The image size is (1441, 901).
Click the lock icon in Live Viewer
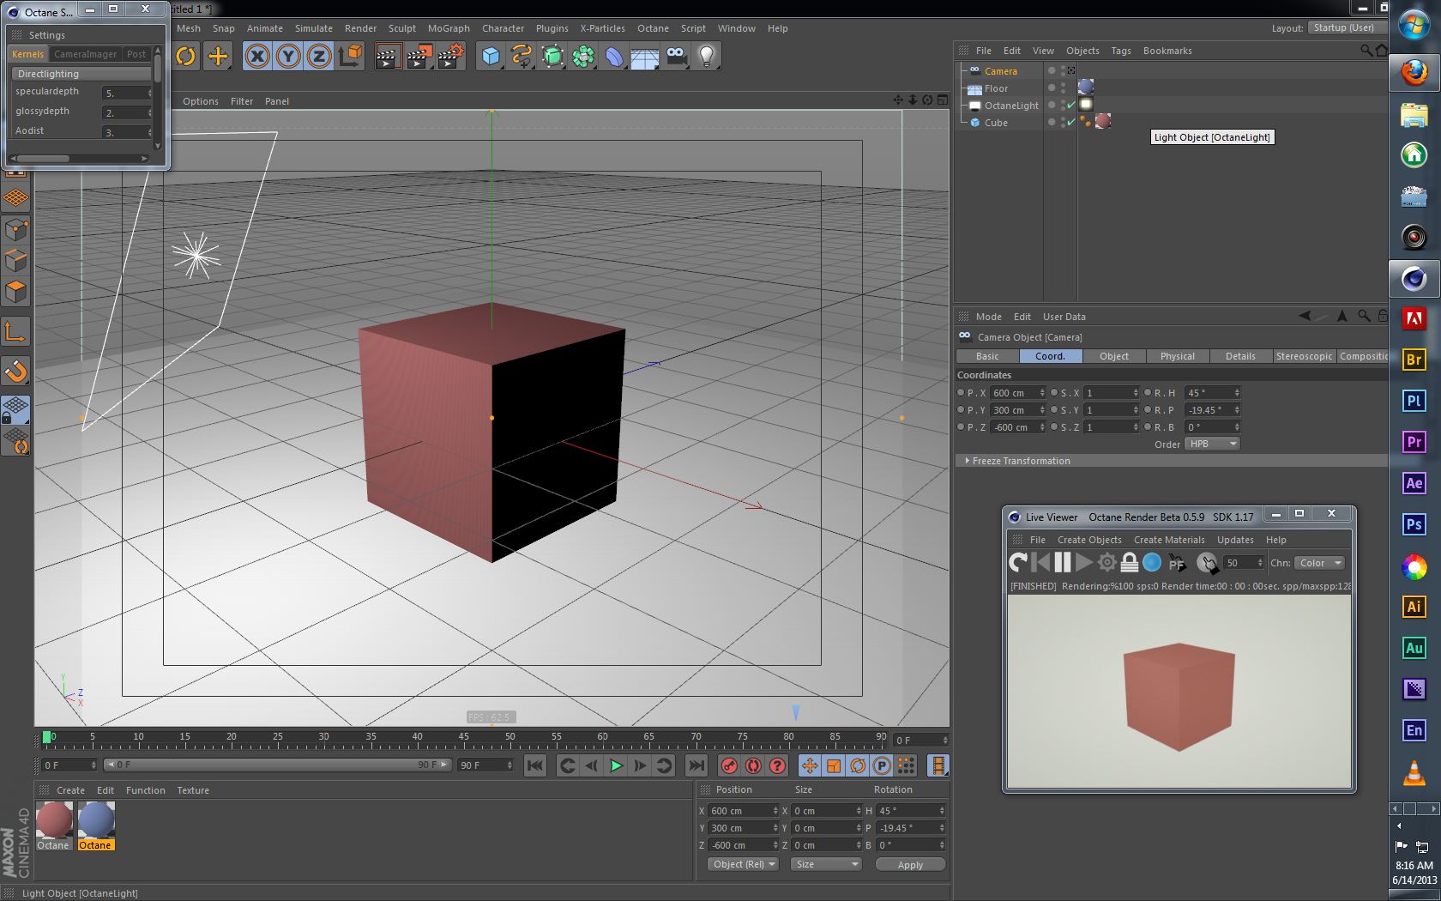(x=1130, y=563)
